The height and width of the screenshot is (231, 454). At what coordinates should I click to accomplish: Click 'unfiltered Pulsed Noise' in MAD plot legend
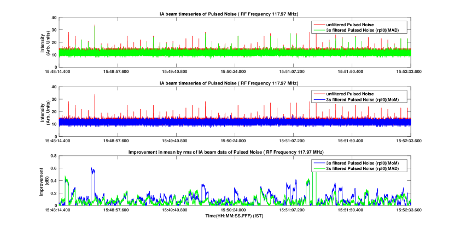[350, 25]
